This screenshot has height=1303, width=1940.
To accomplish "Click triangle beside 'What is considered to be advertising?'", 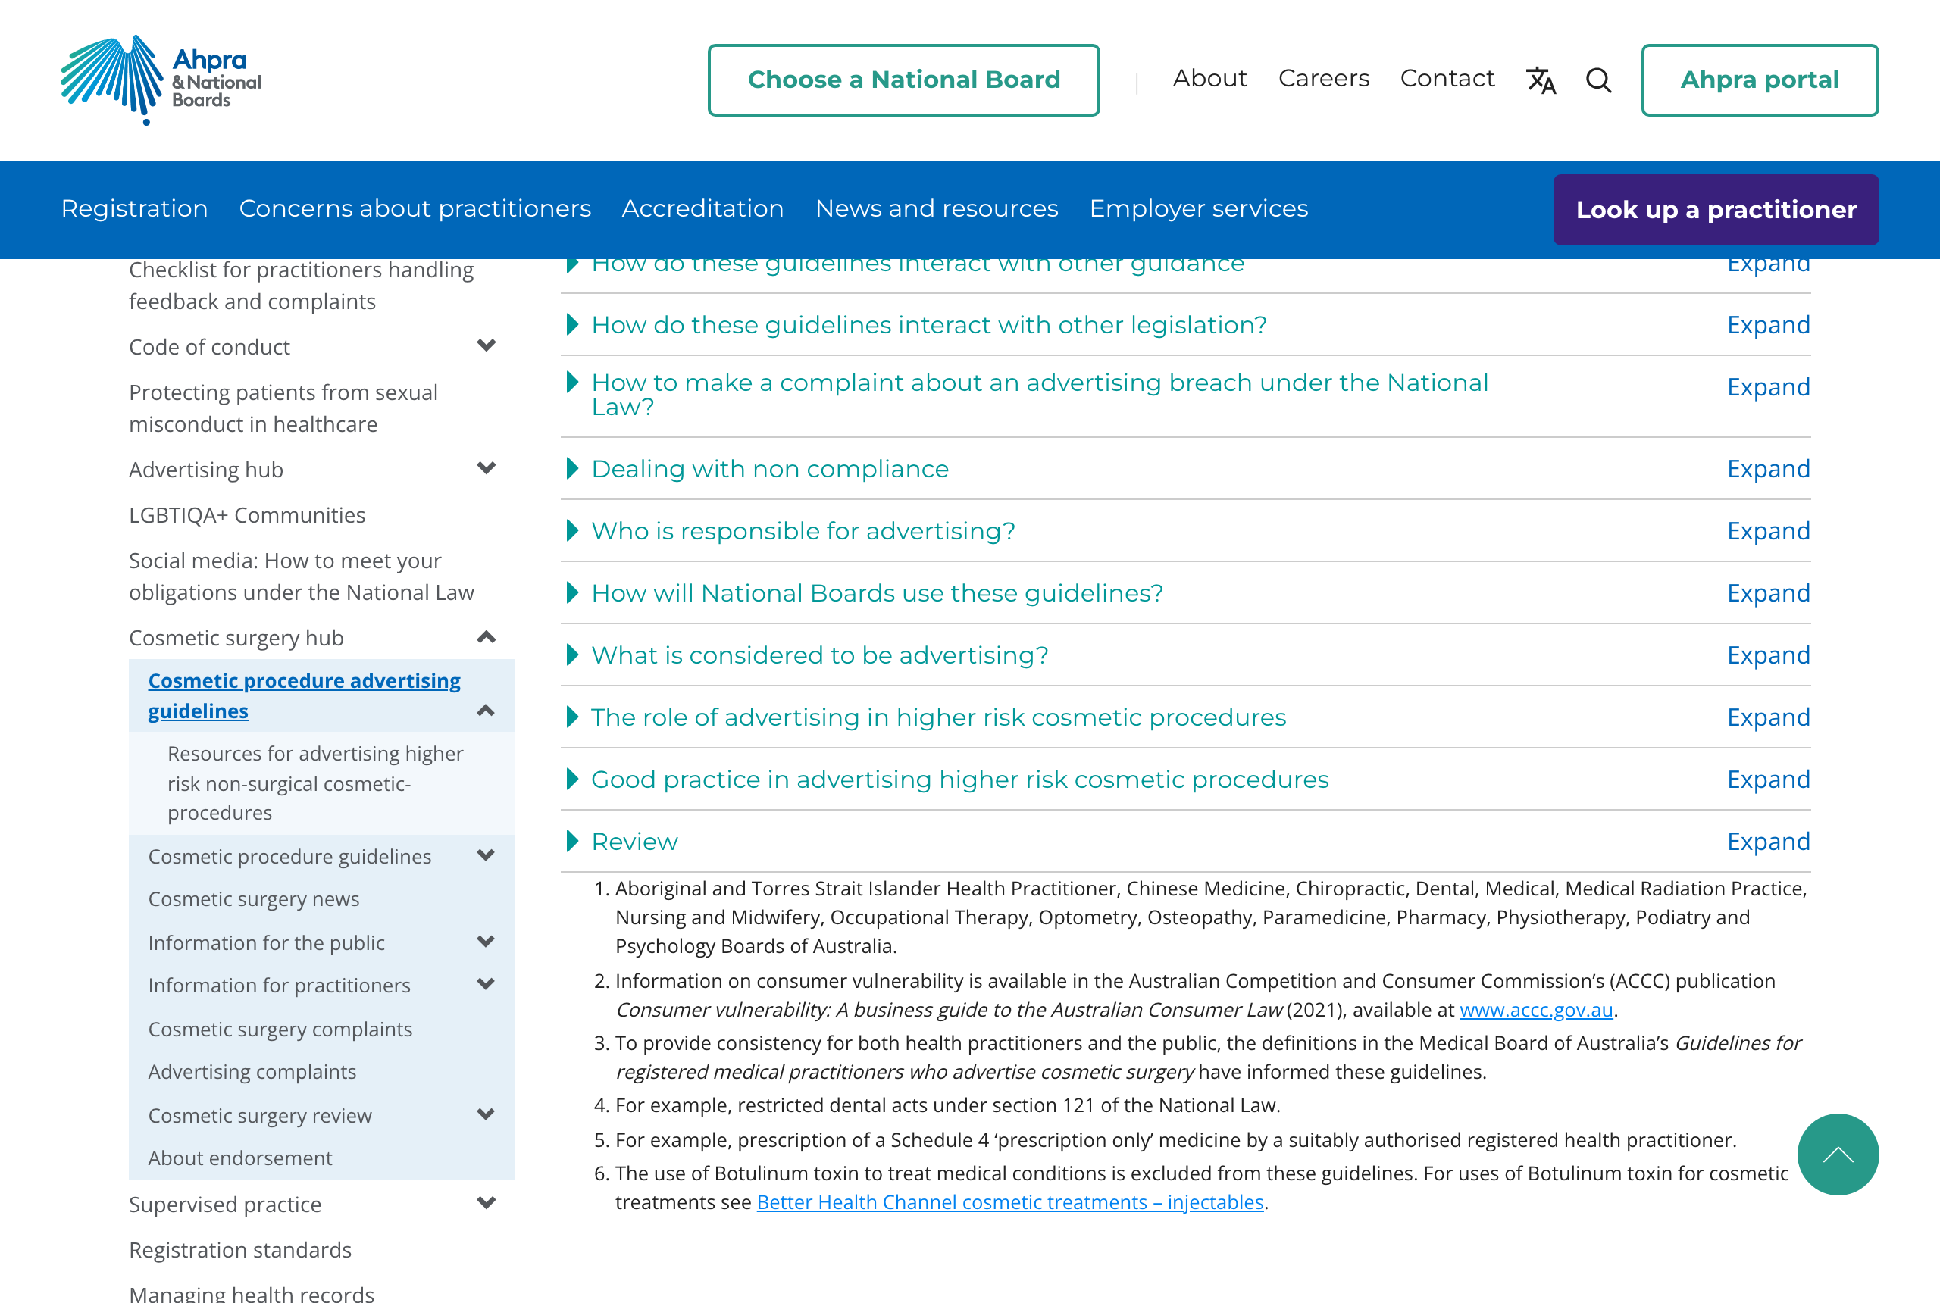I will (x=572, y=655).
